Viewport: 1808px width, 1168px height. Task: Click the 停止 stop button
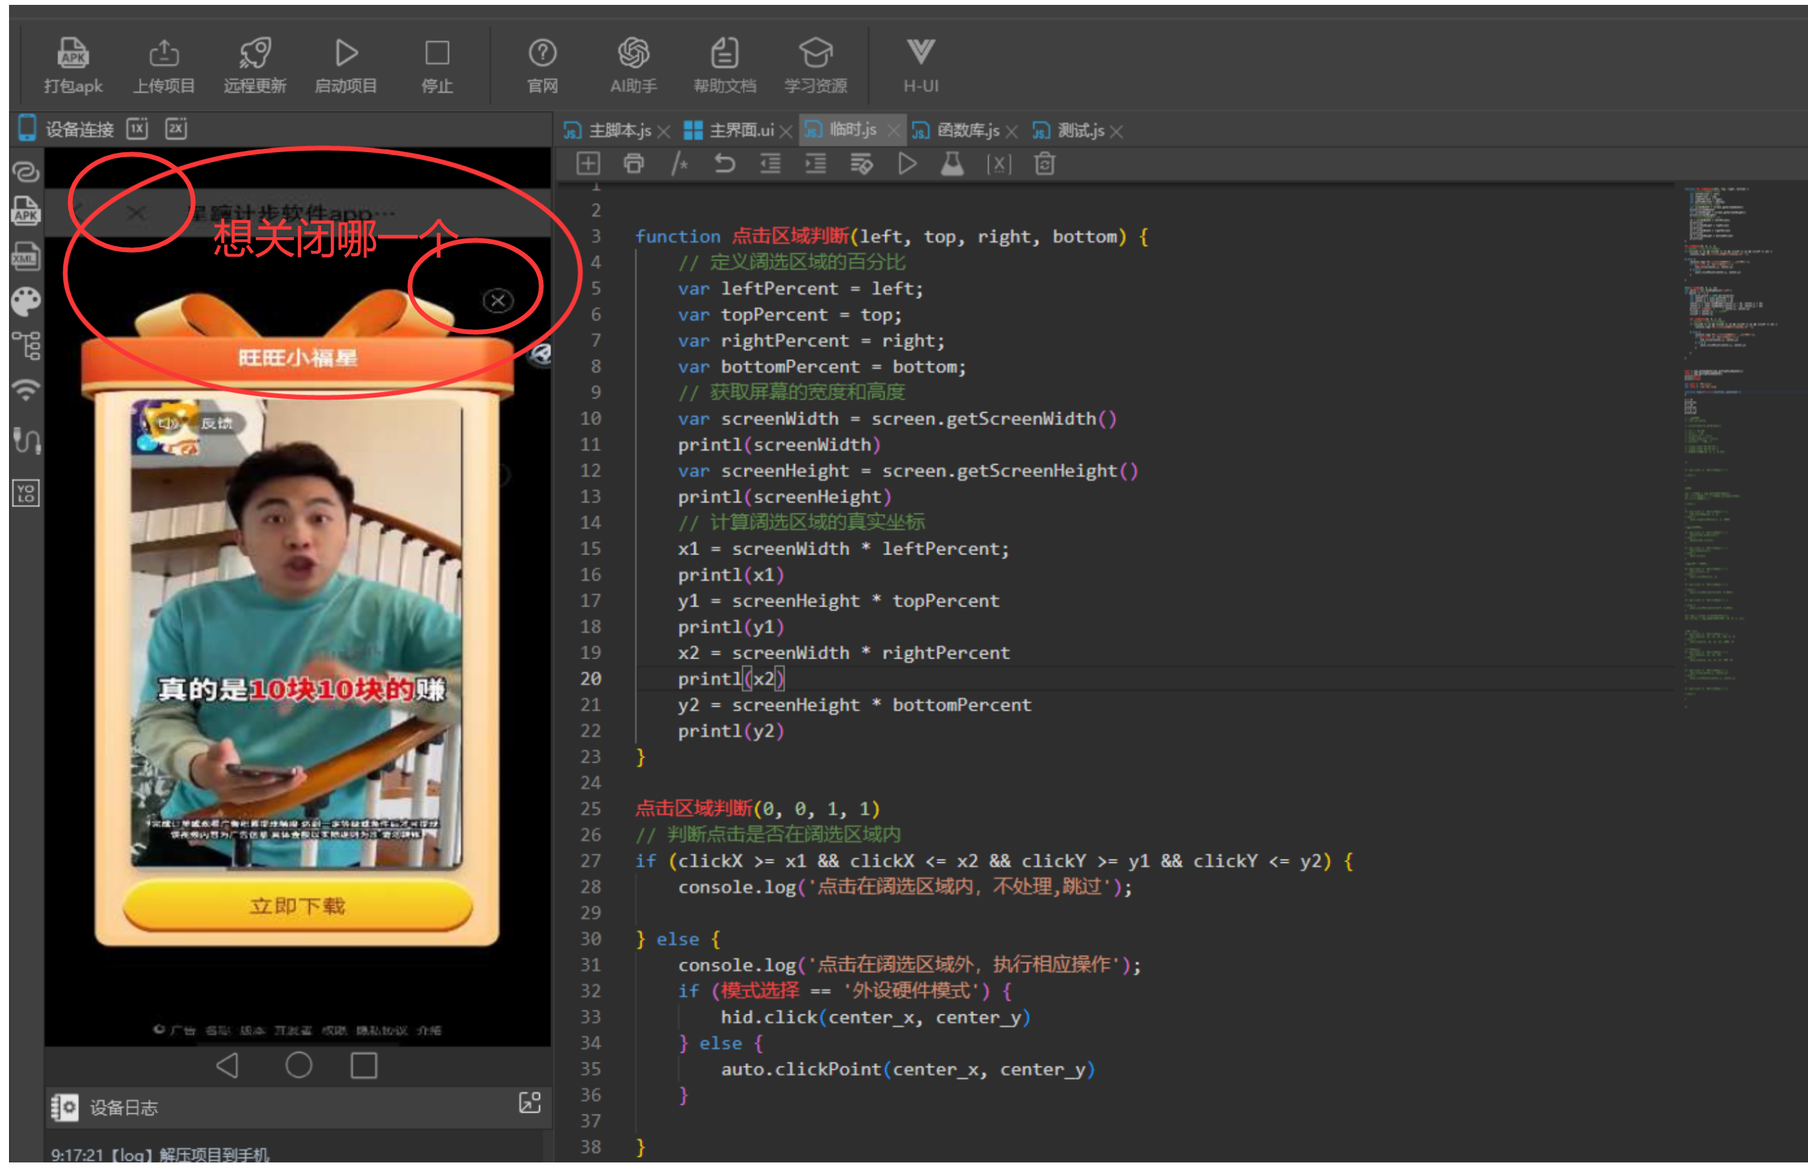click(x=437, y=66)
